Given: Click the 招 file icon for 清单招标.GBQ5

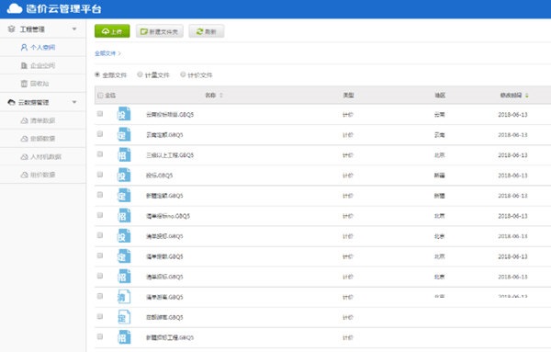Looking at the screenshot, I should tap(124, 276).
